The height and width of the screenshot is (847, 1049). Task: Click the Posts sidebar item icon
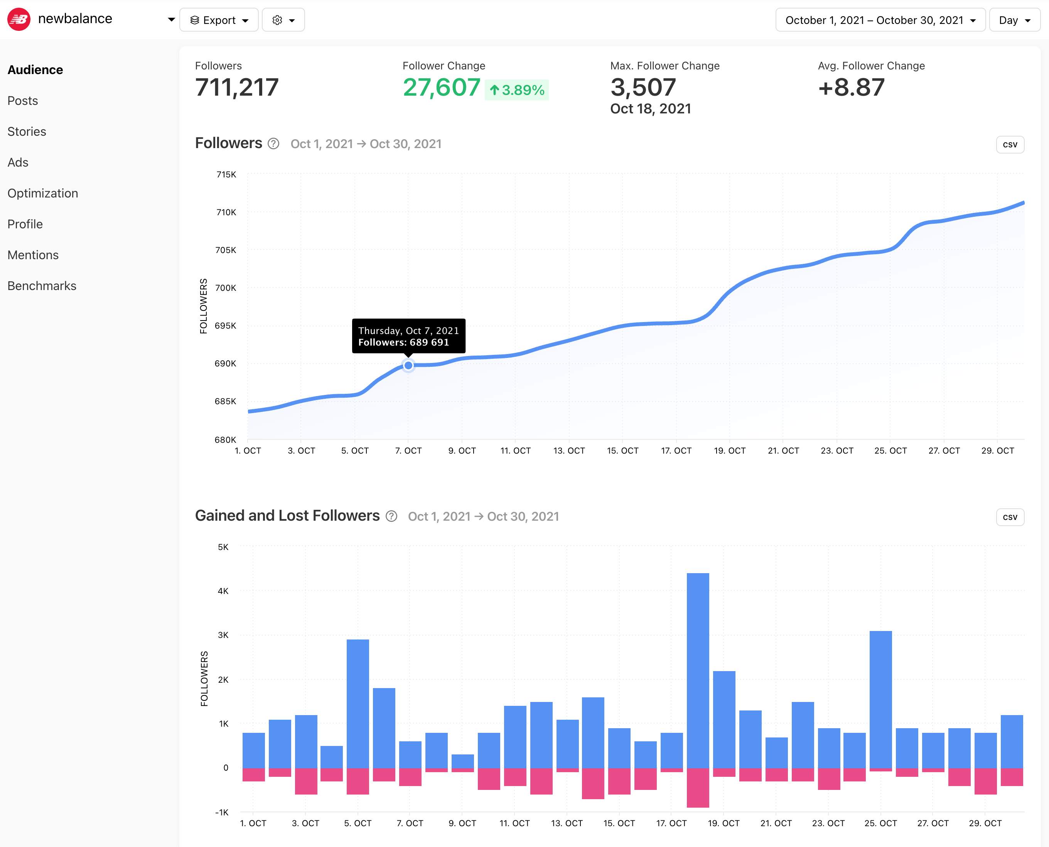coord(22,100)
